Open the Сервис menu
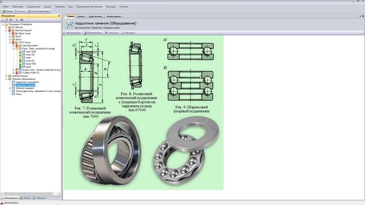The height and width of the screenshot is (205, 365). click(x=47, y=7)
